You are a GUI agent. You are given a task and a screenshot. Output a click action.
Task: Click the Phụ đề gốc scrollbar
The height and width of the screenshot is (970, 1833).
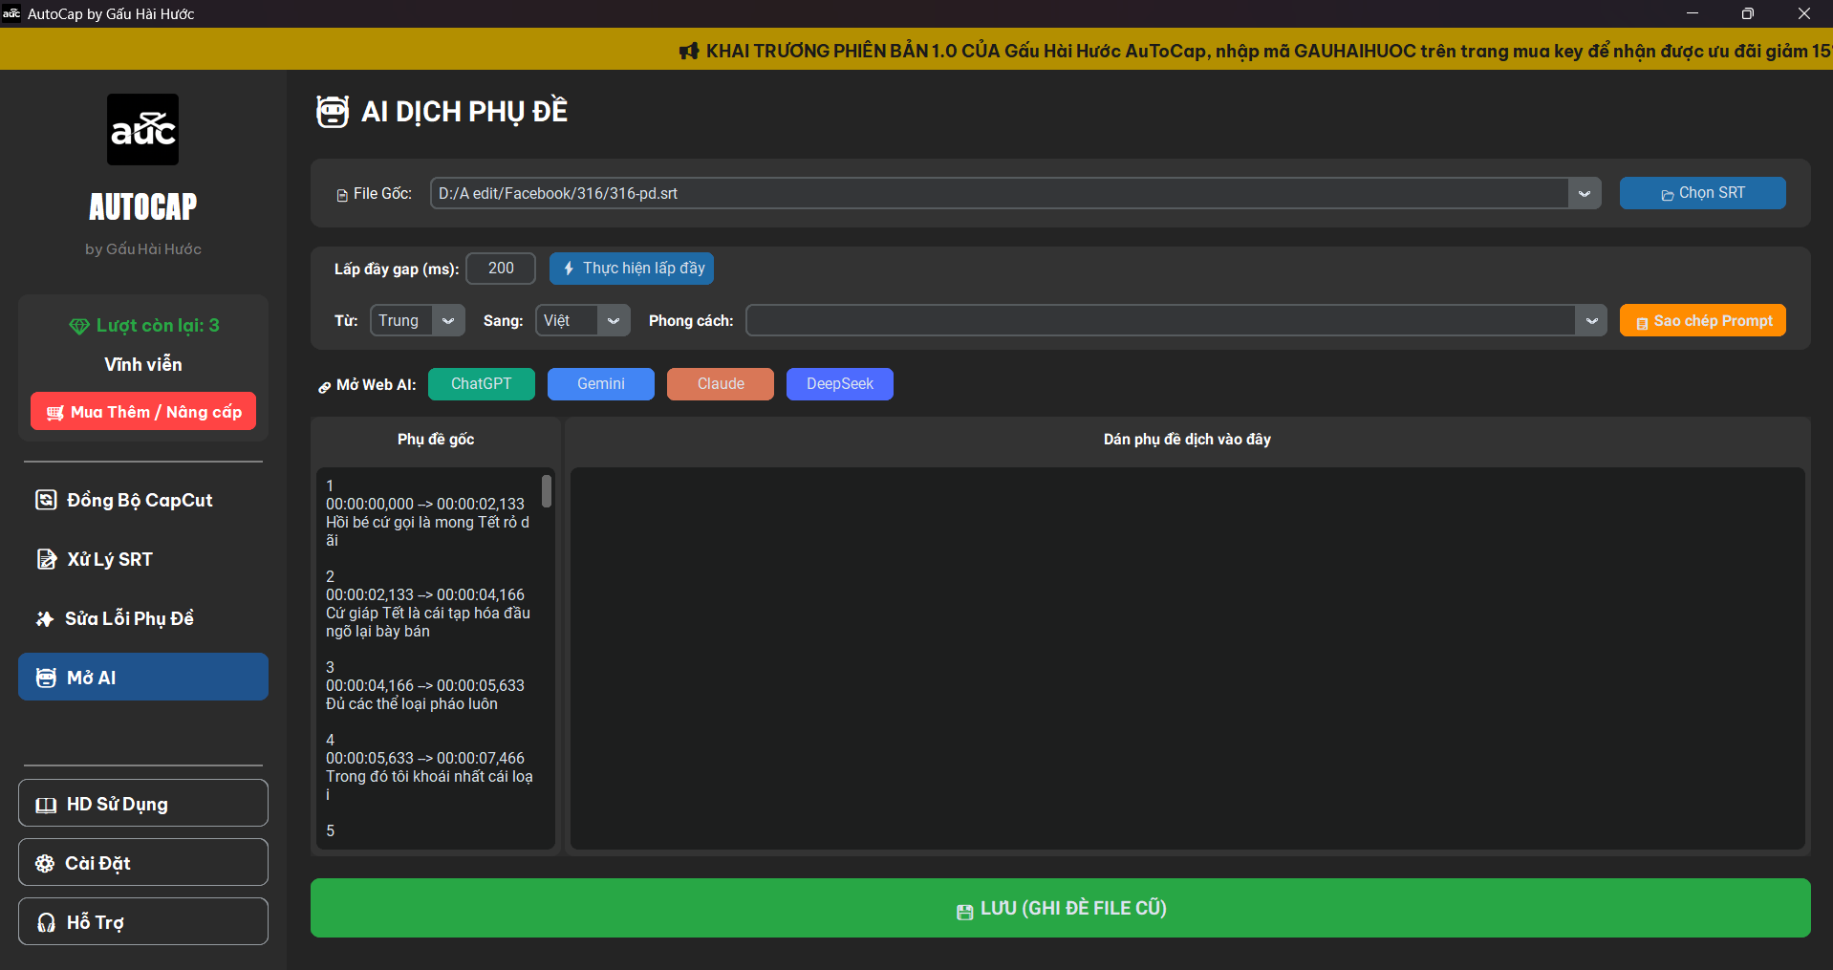pyautogui.click(x=547, y=491)
